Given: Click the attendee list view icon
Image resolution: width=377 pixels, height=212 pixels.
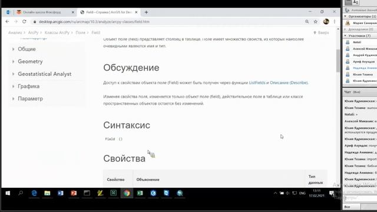Looking at the screenshot, I should coord(348,2).
